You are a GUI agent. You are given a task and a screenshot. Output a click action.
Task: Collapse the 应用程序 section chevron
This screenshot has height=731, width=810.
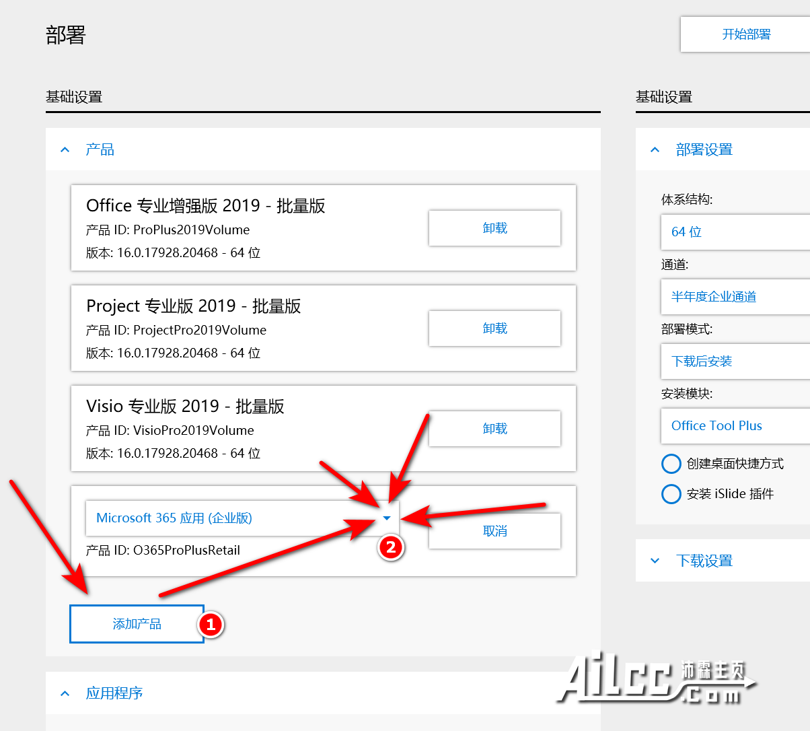pos(65,693)
